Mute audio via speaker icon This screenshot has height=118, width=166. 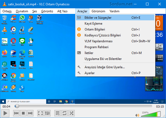point(137,115)
